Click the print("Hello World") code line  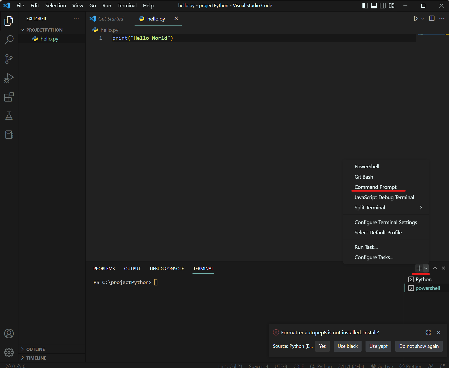click(143, 38)
